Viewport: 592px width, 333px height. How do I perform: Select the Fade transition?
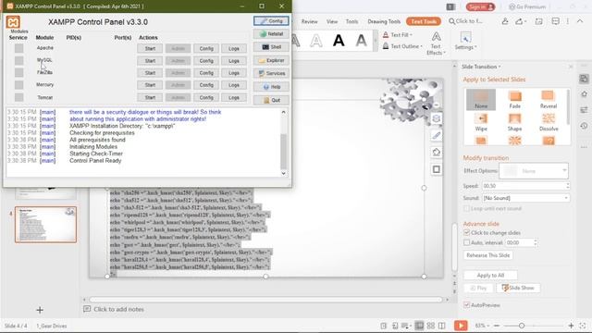pos(514,100)
